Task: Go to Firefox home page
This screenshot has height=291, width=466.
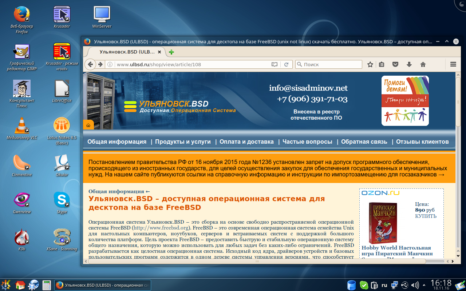Action: pyautogui.click(x=423, y=64)
